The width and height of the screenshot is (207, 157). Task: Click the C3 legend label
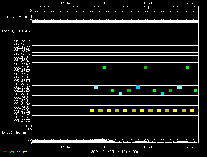pyautogui.click(x=18, y=153)
